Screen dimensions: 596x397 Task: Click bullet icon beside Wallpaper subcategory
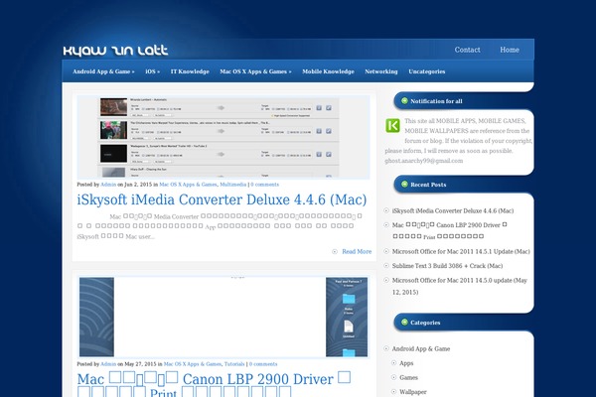(394, 392)
